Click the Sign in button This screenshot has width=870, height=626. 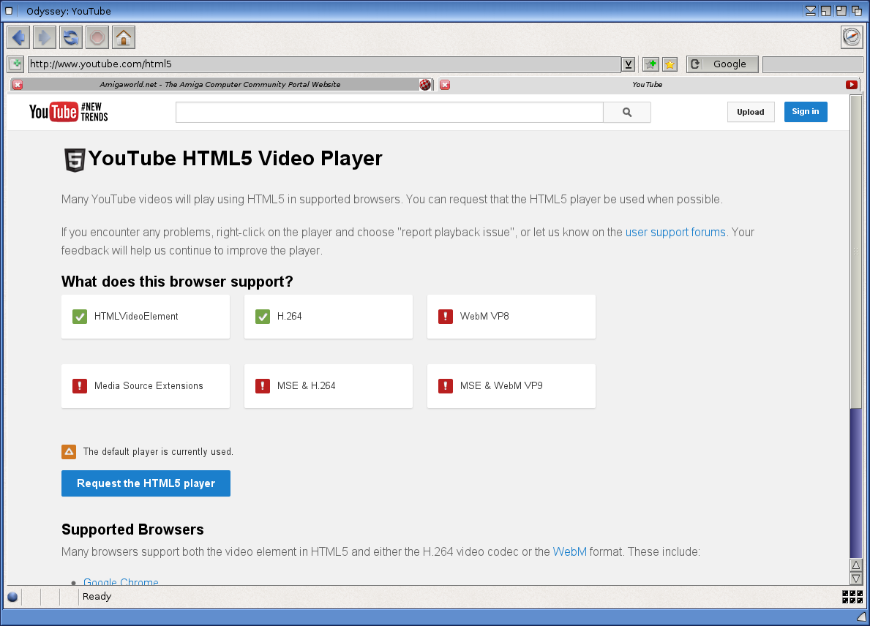pyautogui.click(x=806, y=112)
